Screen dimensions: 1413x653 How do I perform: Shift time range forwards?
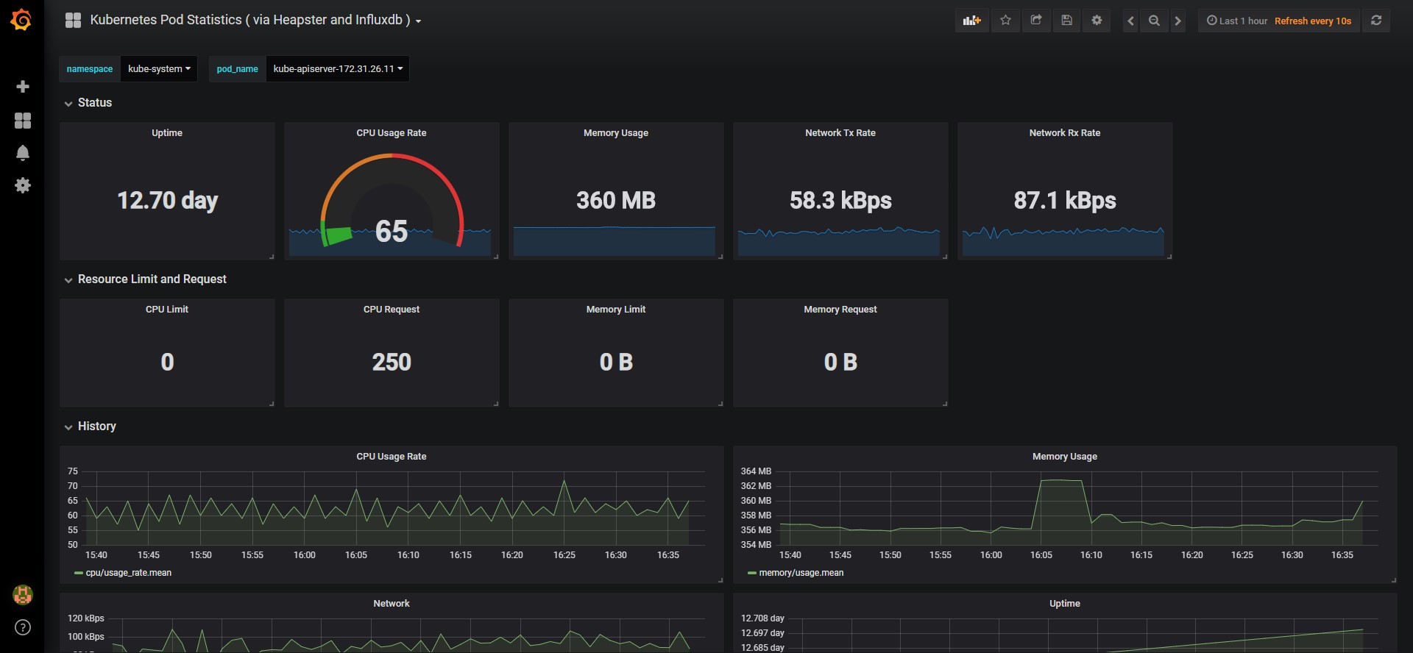coord(1177,21)
